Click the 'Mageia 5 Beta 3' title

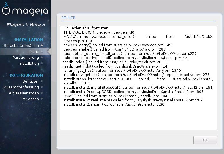coord(26,25)
